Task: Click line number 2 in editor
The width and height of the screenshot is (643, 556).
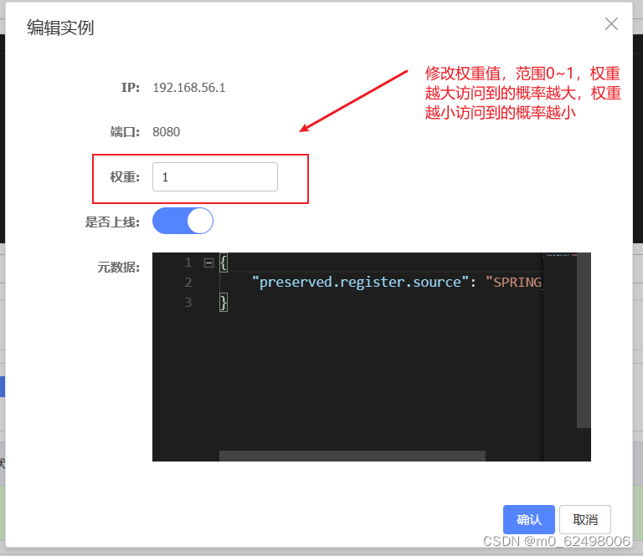Action: [x=188, y=282]
